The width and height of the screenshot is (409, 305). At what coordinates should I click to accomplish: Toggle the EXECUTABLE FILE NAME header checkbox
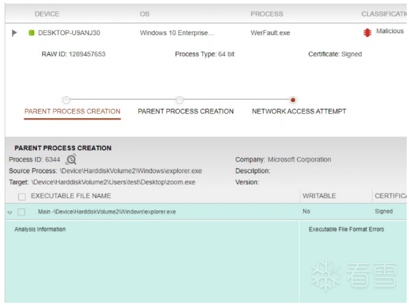point(22,197)
